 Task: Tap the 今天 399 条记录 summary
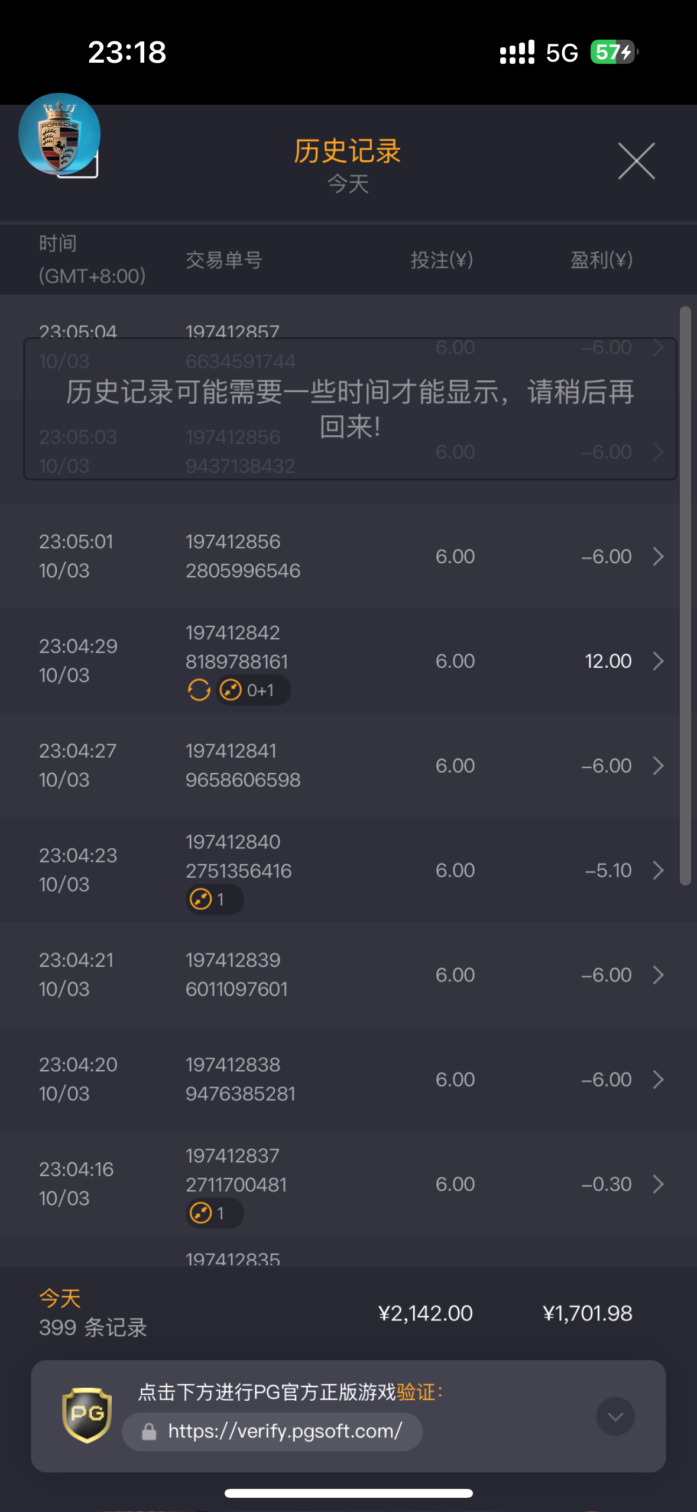click(93, 1313)
